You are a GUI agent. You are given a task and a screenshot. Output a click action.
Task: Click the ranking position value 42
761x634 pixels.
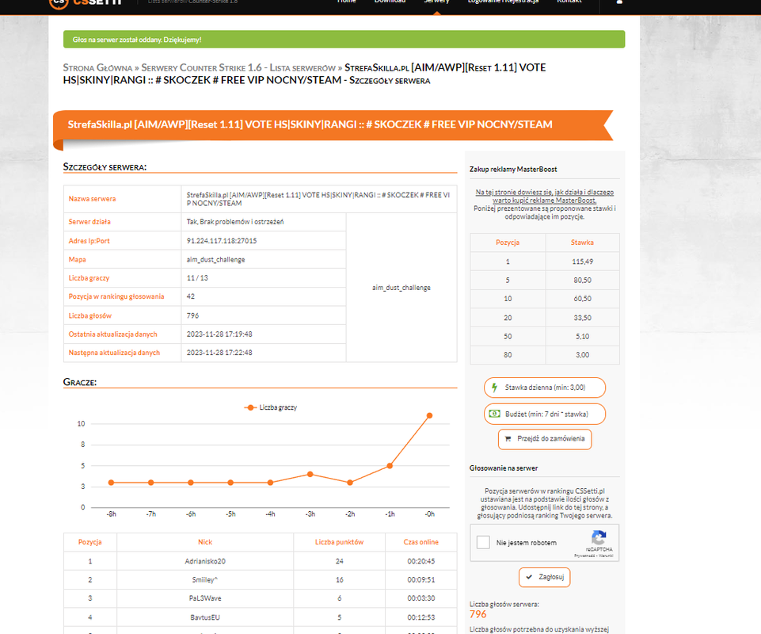coord(191,296)
